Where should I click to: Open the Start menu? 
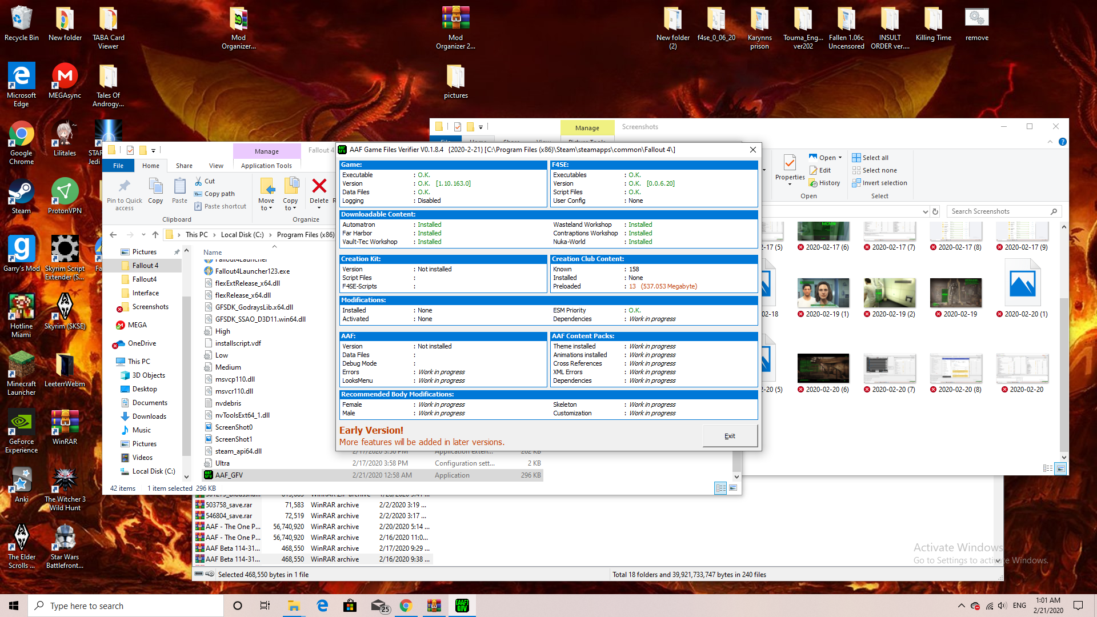[14, 606]
